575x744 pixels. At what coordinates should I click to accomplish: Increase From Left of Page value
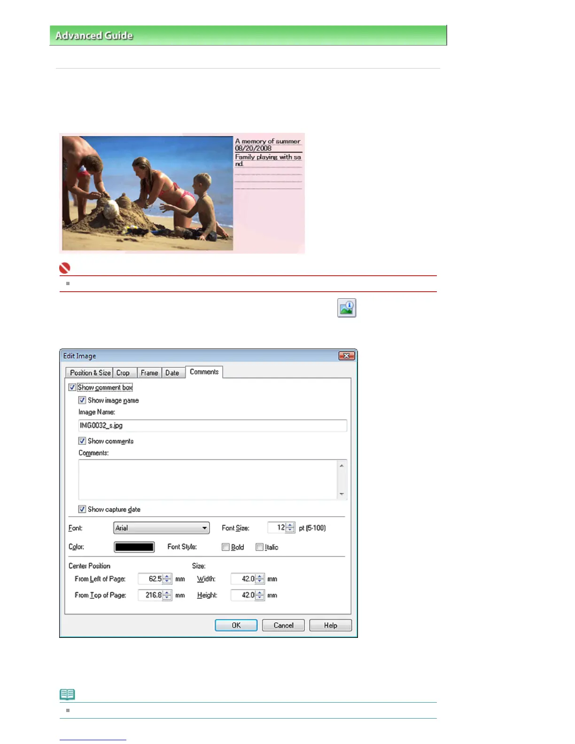[167, 576]
